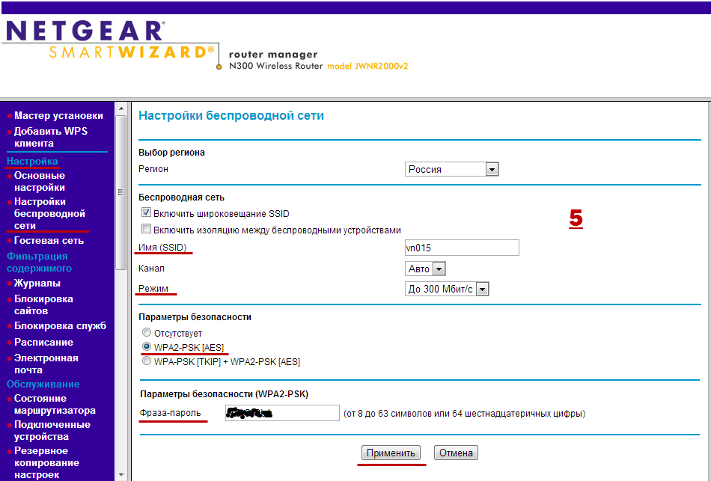Select WPA2-PSK [AES] radio button

pyautogui.click(x=146, y=347)
